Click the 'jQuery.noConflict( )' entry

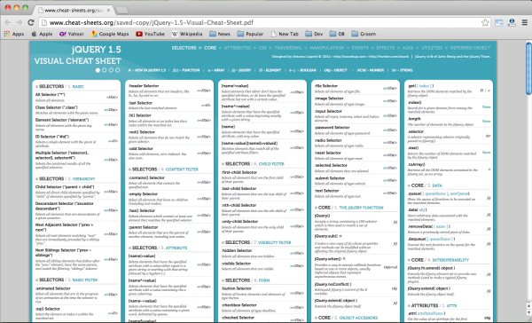coord(332,284)
